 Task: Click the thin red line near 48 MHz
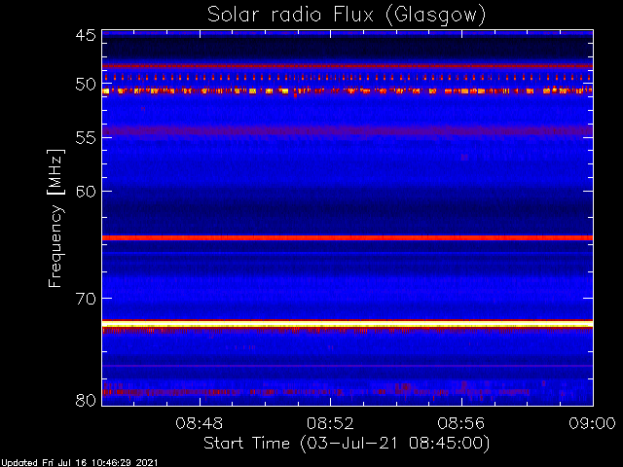point(348,66)
